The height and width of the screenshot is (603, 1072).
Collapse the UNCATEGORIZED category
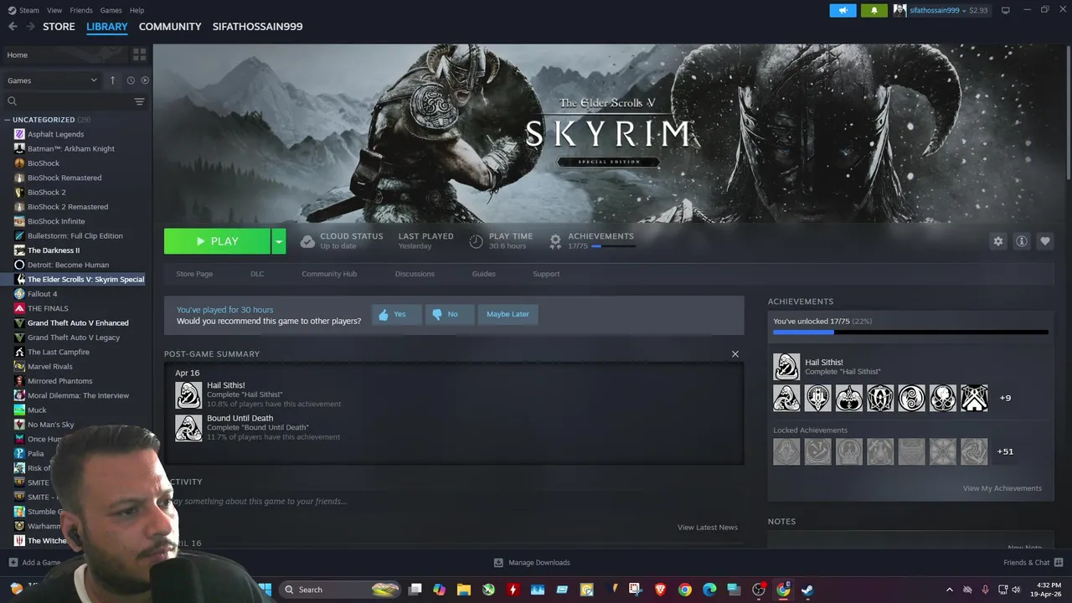click(x=8, y=120)
